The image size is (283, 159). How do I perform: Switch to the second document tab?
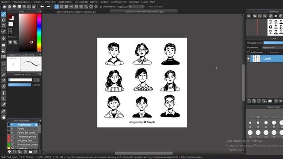pos(144,12)
